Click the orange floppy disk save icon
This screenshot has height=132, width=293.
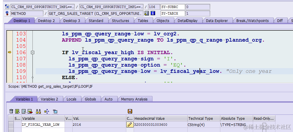point(130,111)
